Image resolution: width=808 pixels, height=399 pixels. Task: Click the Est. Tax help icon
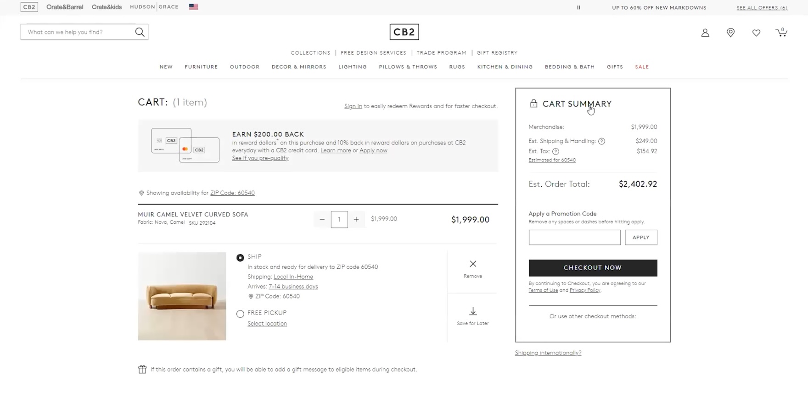click(x=555, y=151)
